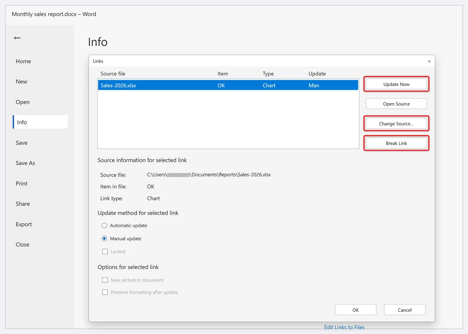Click the Update column header
468x334 pixels.
[317, 73]
